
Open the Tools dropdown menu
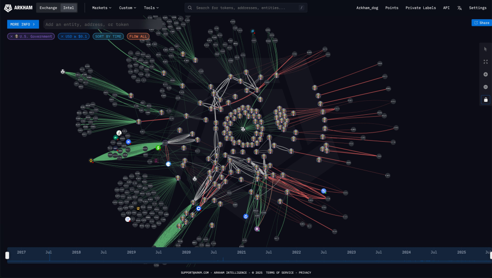(151, 8)
